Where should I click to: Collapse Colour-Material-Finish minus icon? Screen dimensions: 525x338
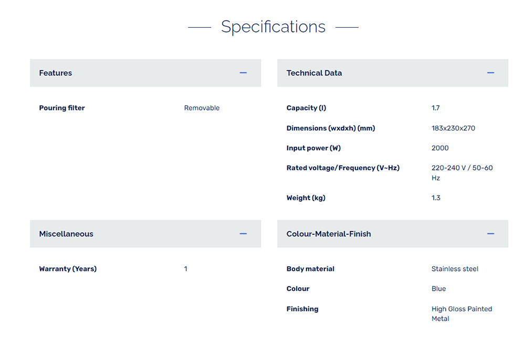[490, 234]
